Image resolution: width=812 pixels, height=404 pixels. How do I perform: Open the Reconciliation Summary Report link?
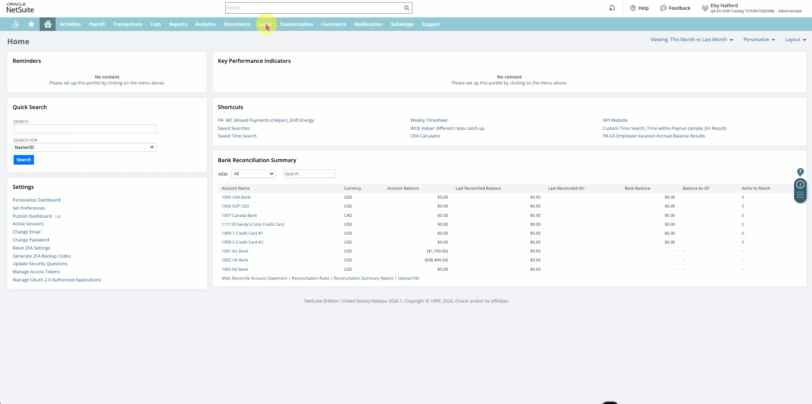pyautogui.click(x=363, y=278)
